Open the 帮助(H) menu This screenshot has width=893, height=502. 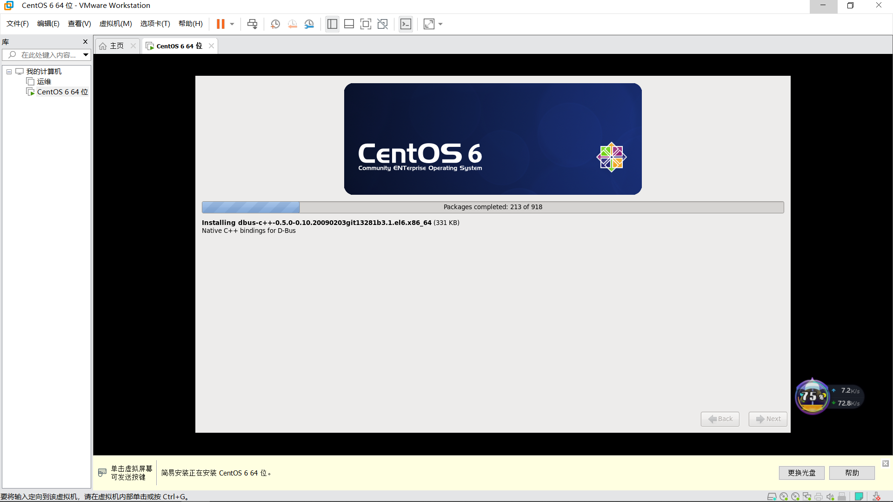click(x=191, y=24)
